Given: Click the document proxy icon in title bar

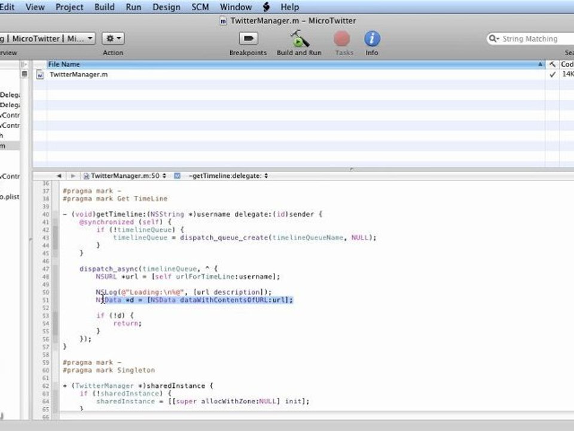Looking at the screenshot, I should tap(223, 21).
